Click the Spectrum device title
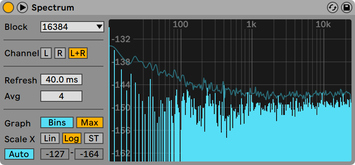The width and height of the screenshot is (355, 165). pyautogui.click(x=53, y=7)
